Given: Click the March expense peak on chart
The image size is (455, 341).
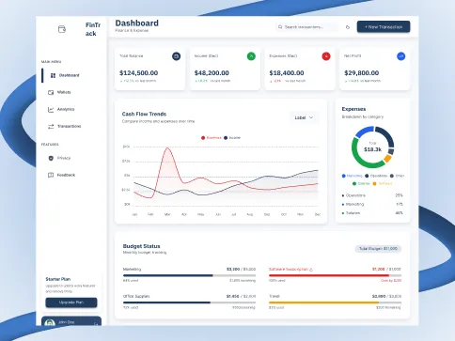Looking at the screenshot, I should pos(167,147).
